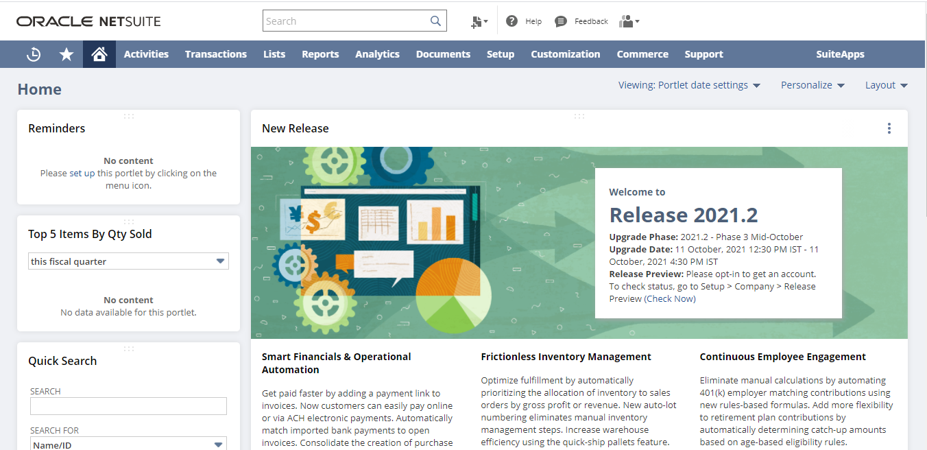Click the Smart Financials & Operational Automation heading
This screenshot has width=927, height=450.
337,363
